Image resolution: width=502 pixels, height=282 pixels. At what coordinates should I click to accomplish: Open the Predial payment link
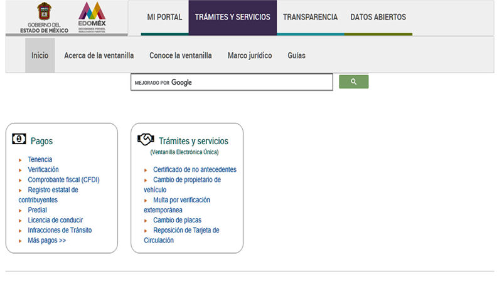click(37, 210)
